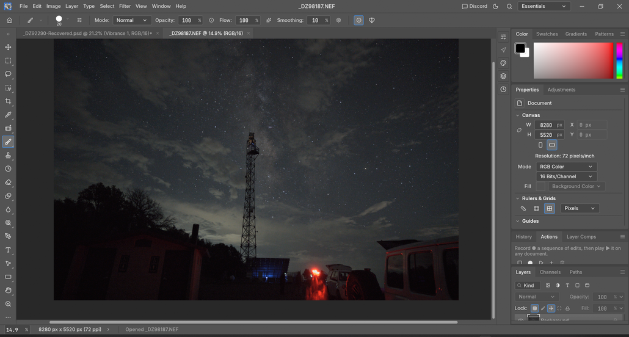
Task: Switch to the Channels tab
Action: pos(550,272)
